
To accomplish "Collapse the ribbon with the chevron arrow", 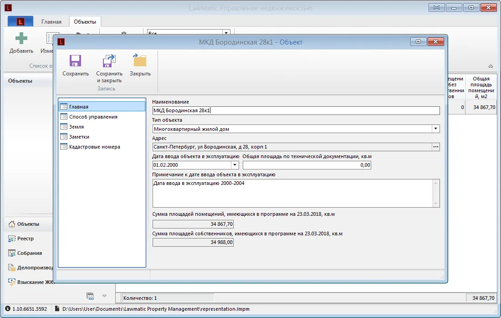I will coord(491,66).
